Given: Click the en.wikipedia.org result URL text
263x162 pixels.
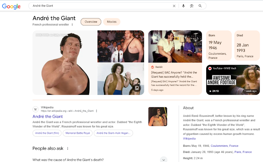Looking at the screenshot, I should click(x=67, y=111).
